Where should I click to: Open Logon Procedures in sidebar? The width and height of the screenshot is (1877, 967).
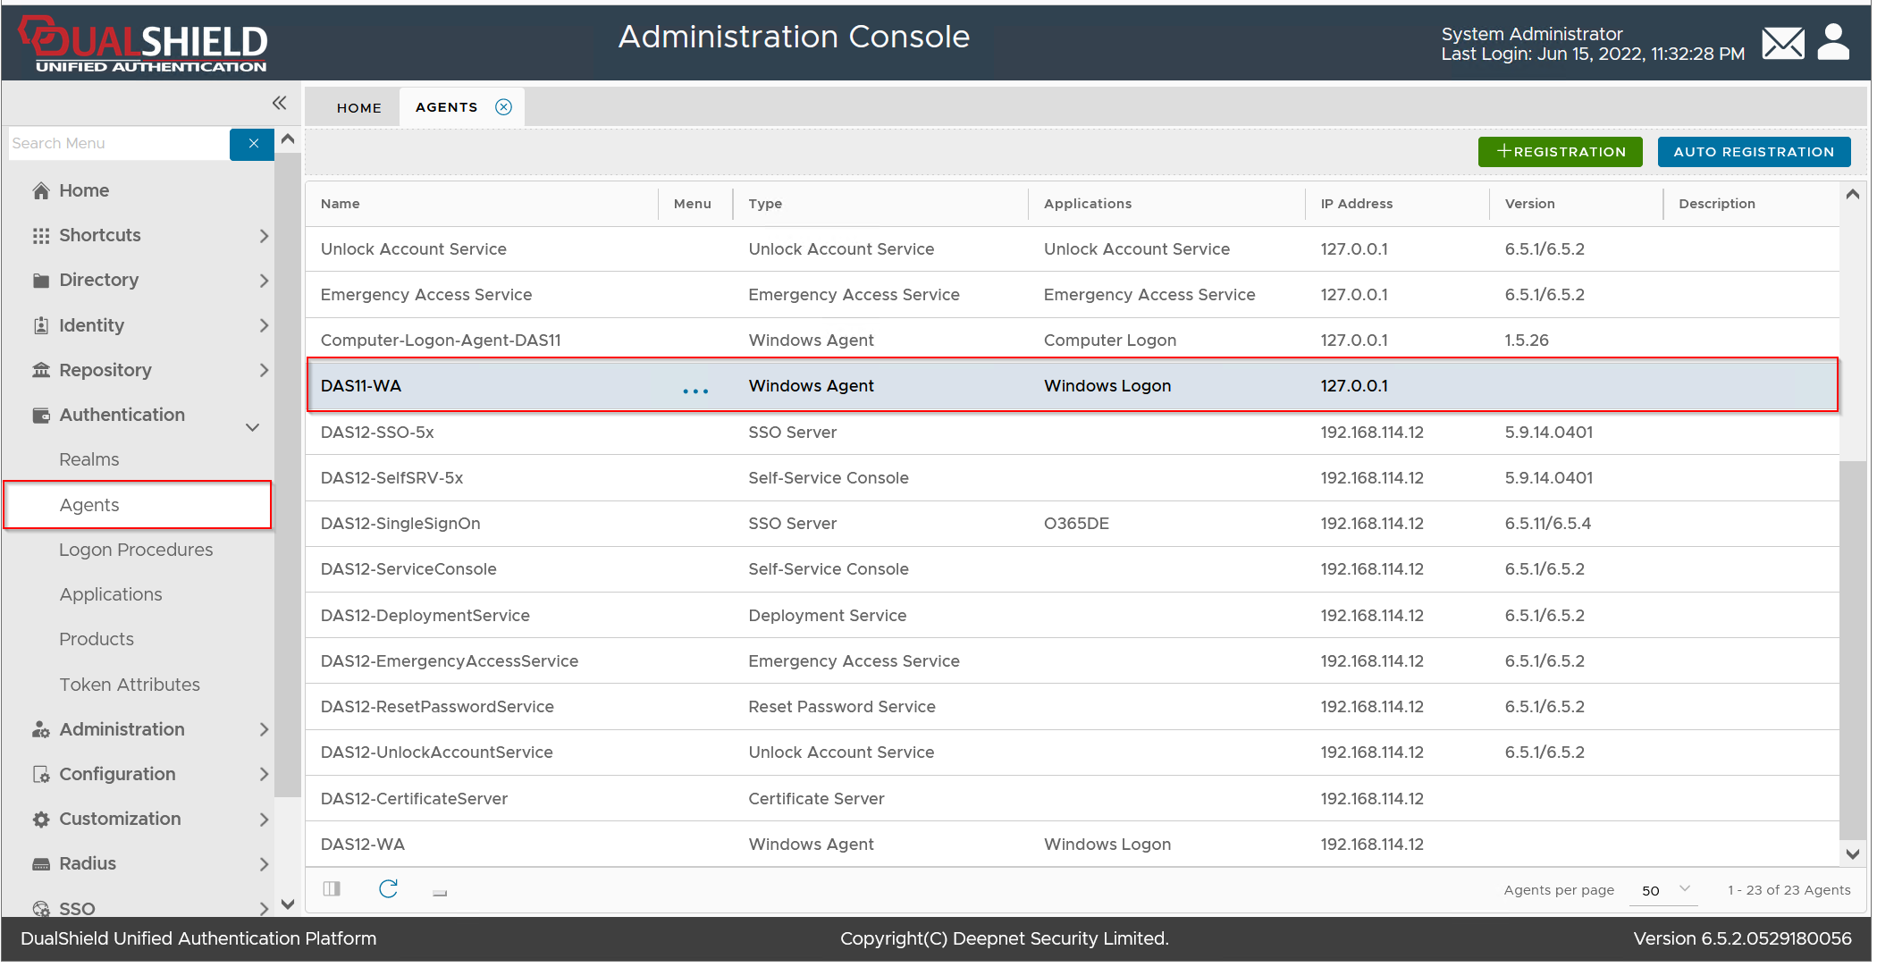click(x=136, y=550)
